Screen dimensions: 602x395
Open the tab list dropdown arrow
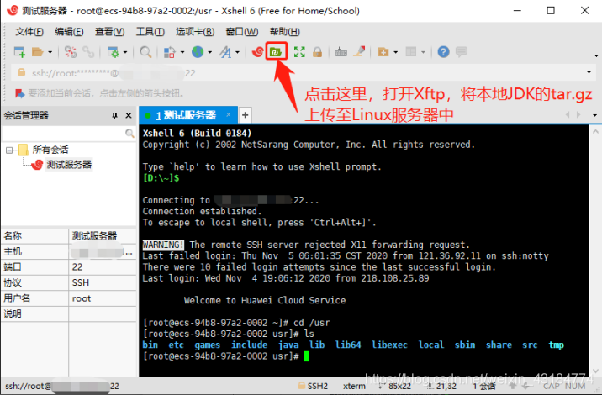pyautogui.click(x=594, y=115)
